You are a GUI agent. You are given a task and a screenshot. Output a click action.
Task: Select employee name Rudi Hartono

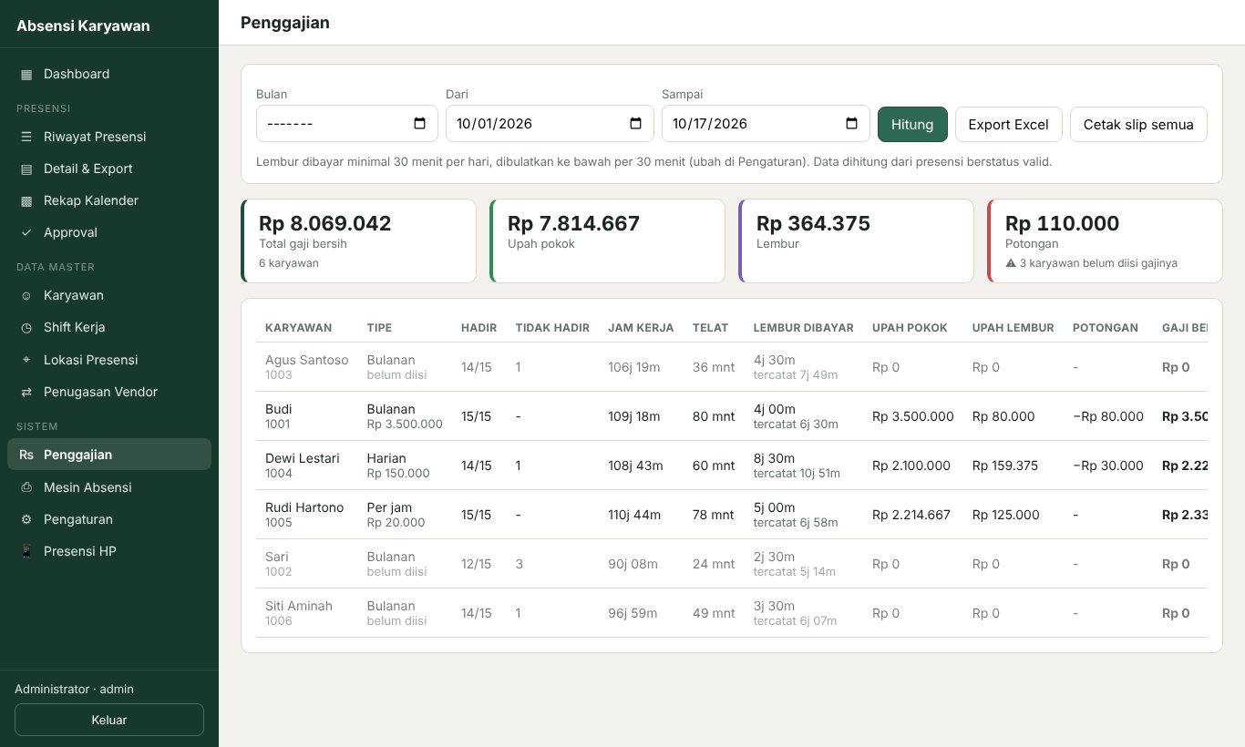[x=304, y=507]
